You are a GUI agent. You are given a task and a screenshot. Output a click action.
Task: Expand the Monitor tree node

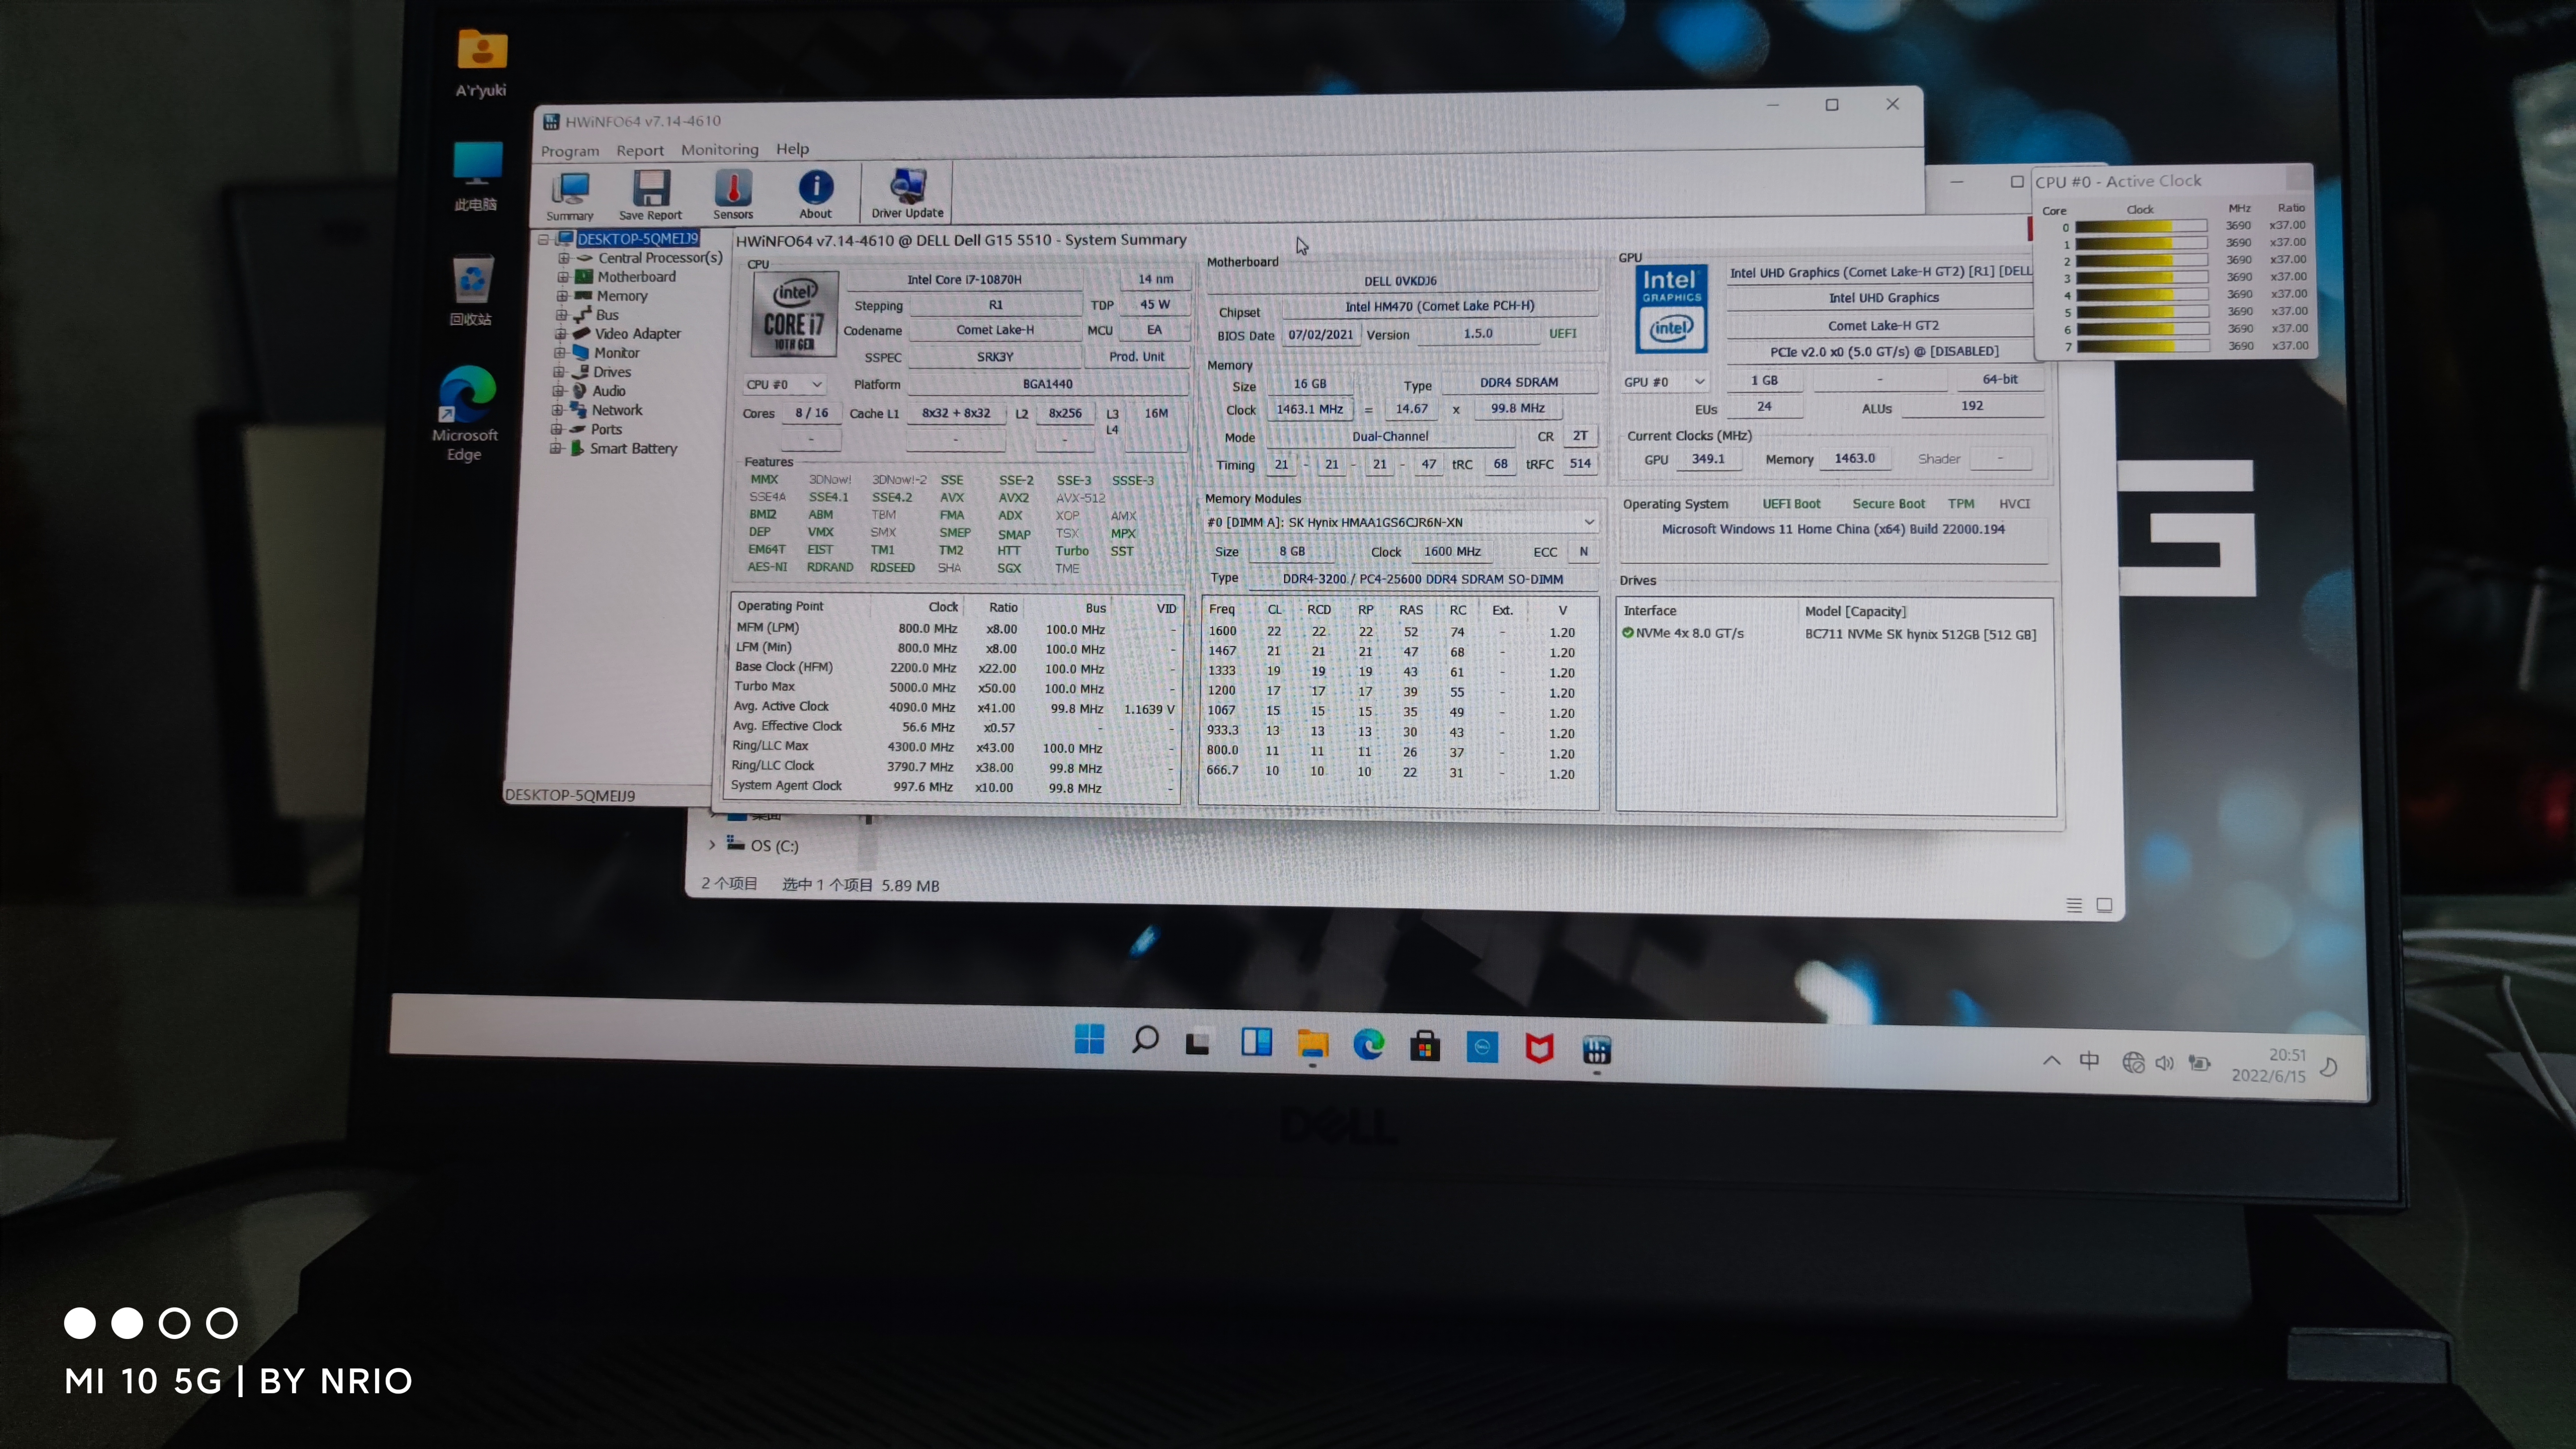point(560,353)
